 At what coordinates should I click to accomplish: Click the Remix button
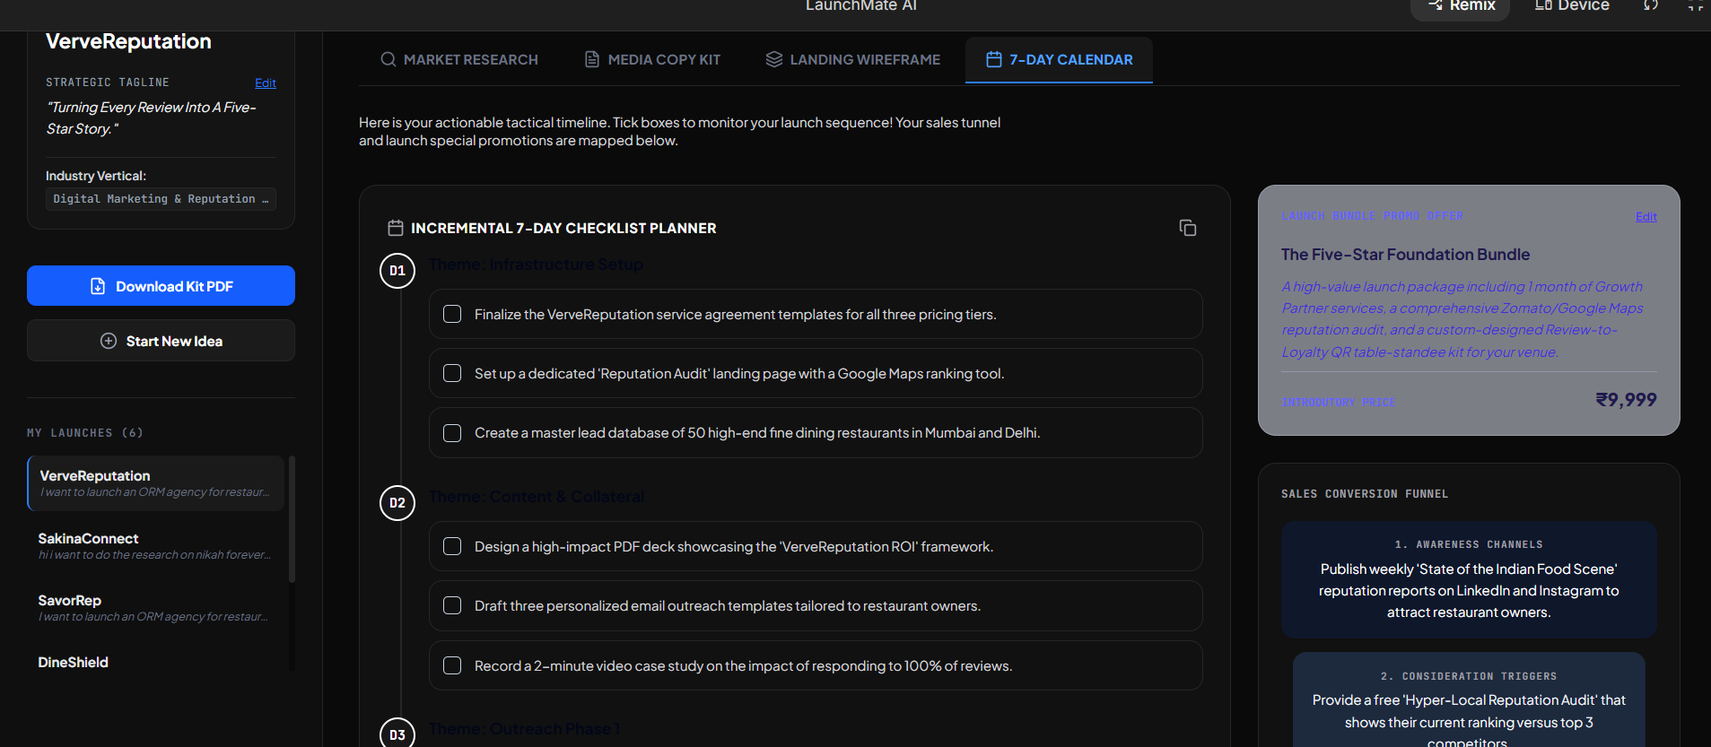(x=1461, y=7)
